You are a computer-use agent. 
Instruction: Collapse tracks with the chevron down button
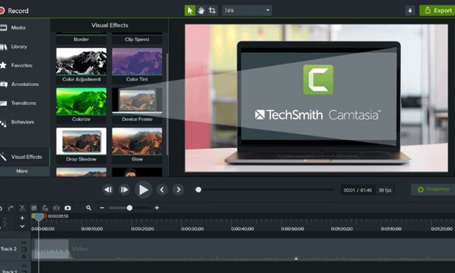pos(22,226)
